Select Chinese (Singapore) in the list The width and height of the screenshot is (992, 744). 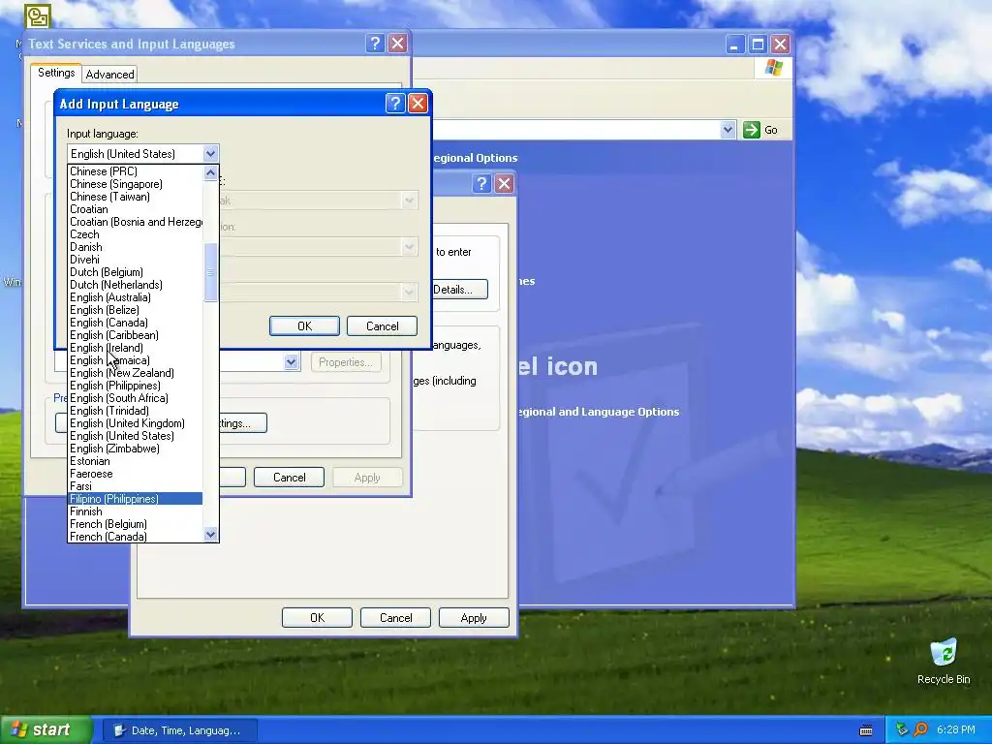(136, 183)
